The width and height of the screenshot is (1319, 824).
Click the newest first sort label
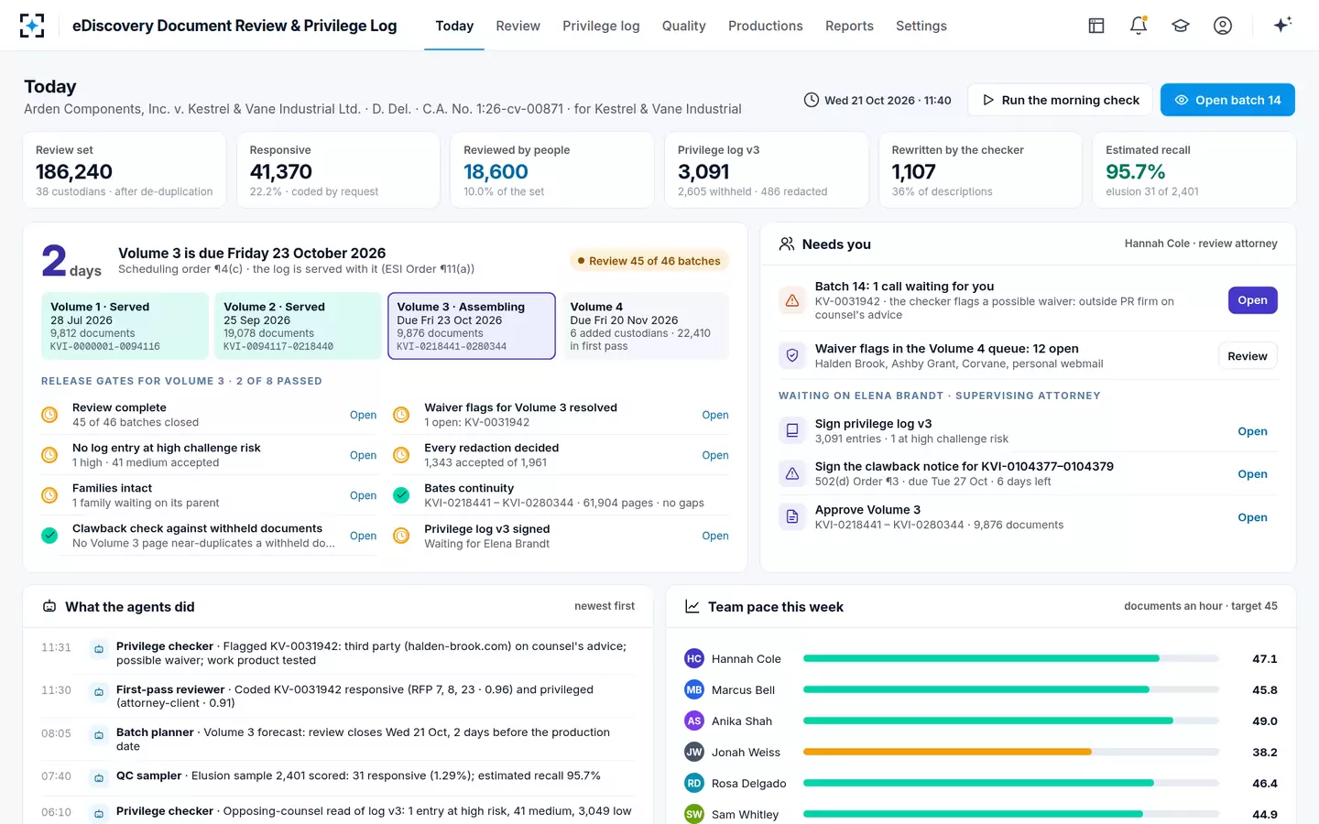pyautogui.click(x=605, y=606)
